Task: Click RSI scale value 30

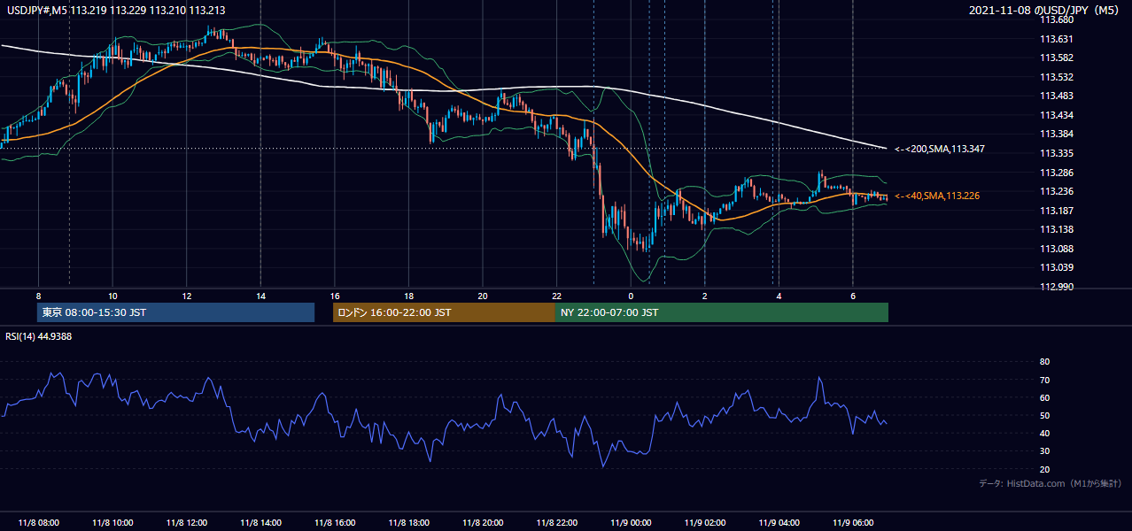Action: click(x=1044, y=451)
